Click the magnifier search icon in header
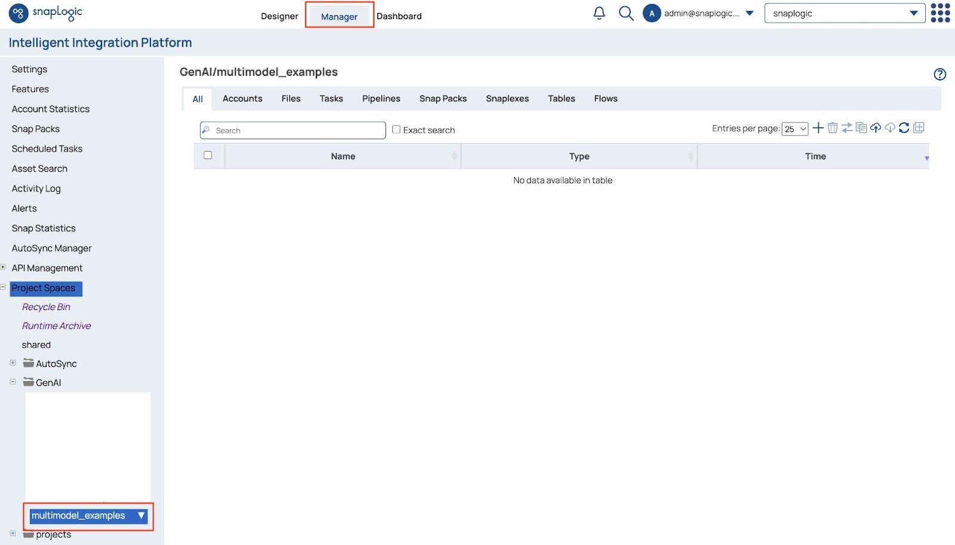The width and height of the screenshot is (955, 545). point(626,13)
